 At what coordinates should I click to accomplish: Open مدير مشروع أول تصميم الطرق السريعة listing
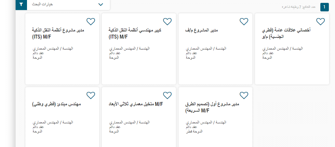pos(212,107)
